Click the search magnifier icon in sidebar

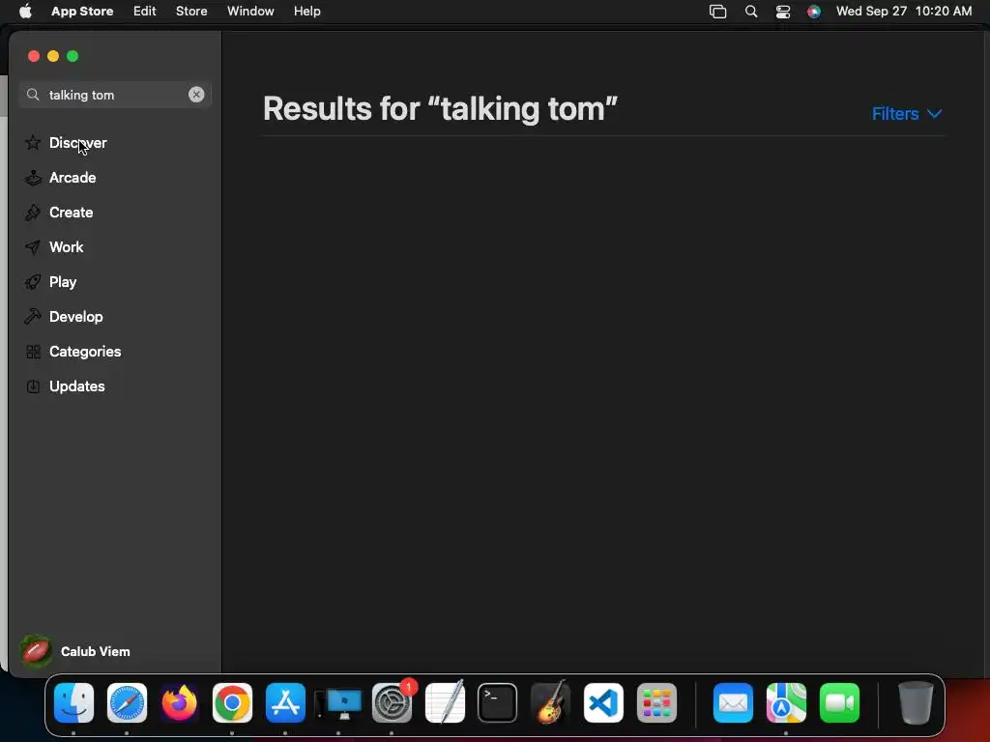point(33,95)
